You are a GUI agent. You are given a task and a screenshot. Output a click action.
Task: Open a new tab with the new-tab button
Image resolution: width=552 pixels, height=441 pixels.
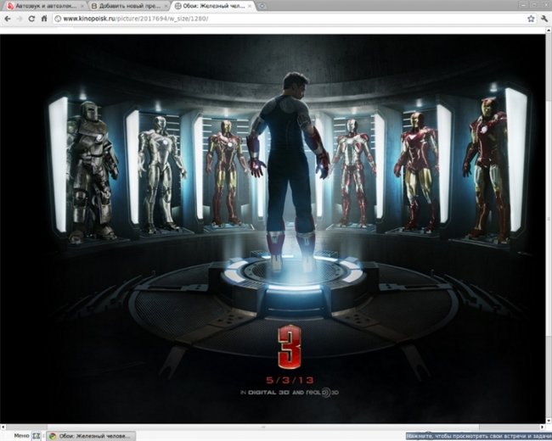(x=262, y=6)
